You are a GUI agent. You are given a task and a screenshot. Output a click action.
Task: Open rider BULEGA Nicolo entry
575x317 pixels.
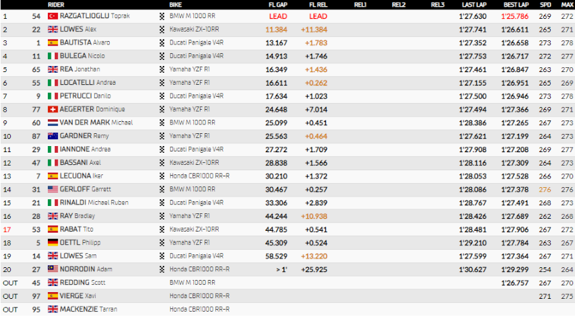(x=82, y=56)
